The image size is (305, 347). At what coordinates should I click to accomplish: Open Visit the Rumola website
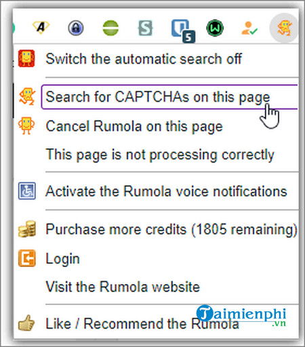point(123,287)
